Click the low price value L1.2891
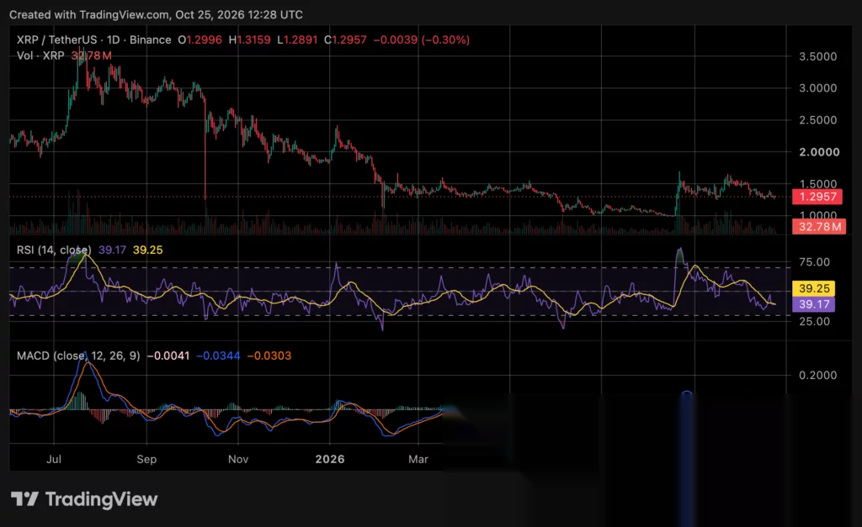 [x=297, y=40]
